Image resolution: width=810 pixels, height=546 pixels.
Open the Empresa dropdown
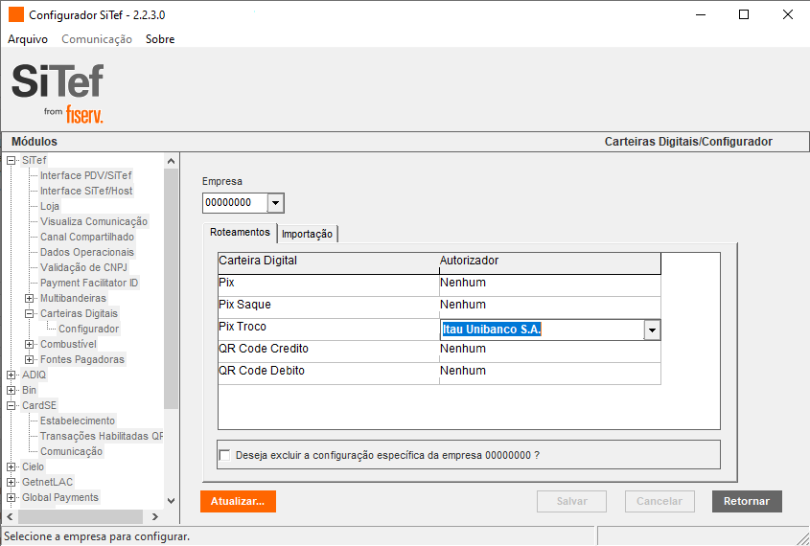tap(275, 203)
